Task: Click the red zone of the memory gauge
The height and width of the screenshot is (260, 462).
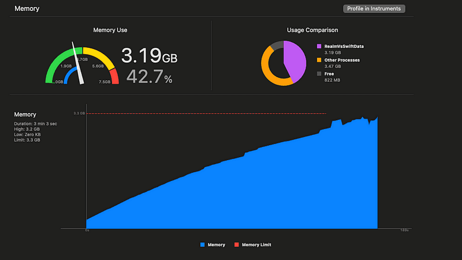Action: tap(114, 76)
